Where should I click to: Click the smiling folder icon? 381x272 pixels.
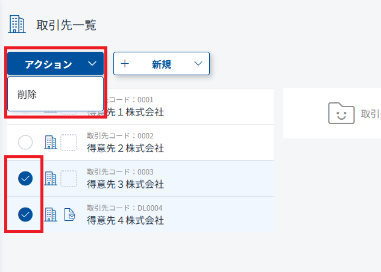pyautogui.click(x=341, y=113)
